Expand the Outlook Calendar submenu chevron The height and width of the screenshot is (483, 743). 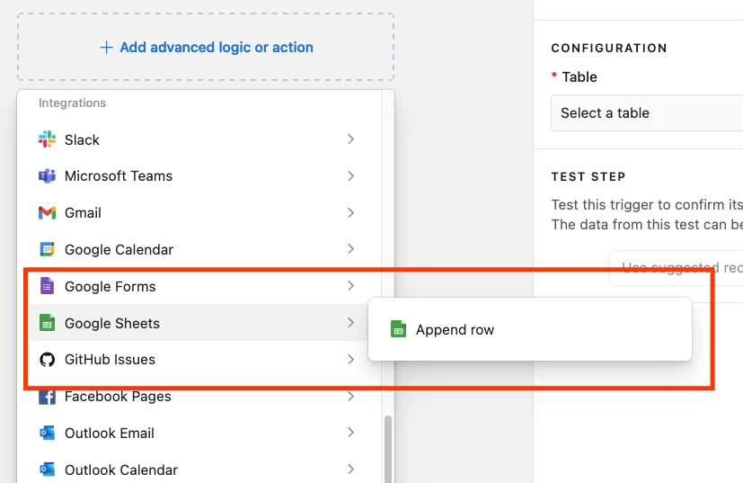(350, 470)
